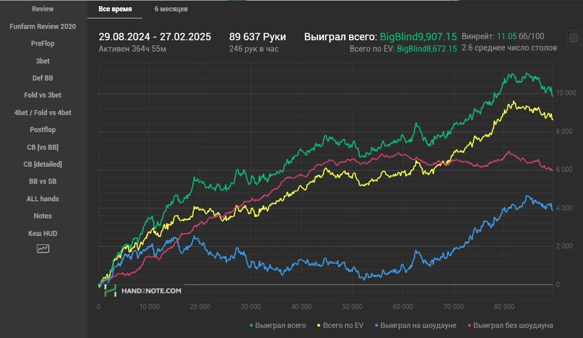Switch to the 'Все время' tab

[x=115, y=9]
